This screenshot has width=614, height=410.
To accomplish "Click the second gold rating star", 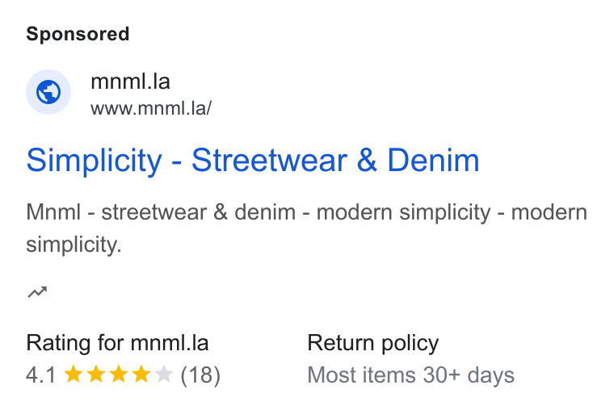I will (x=96, y=374).
